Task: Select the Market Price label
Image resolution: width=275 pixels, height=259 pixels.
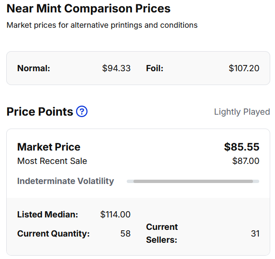Action: [x=49, y=147]
